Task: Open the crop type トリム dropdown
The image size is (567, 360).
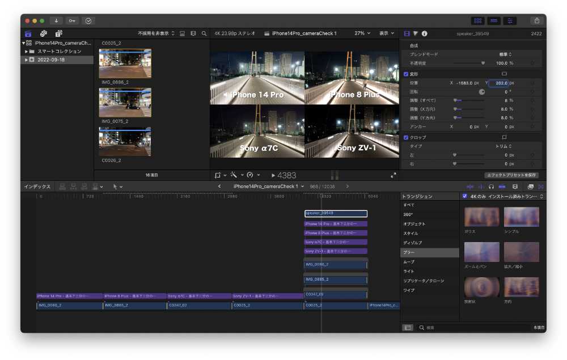Action: pyautogui.click(x=503, y=146)
